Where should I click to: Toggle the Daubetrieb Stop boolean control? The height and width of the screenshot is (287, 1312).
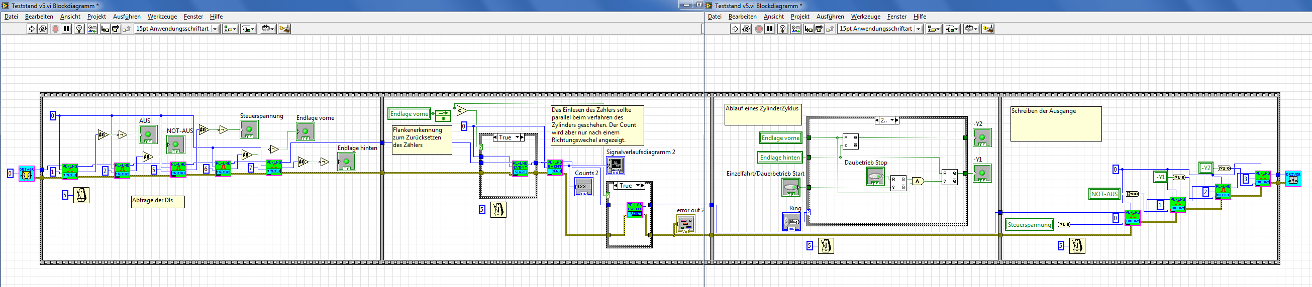tap(875, 176)
